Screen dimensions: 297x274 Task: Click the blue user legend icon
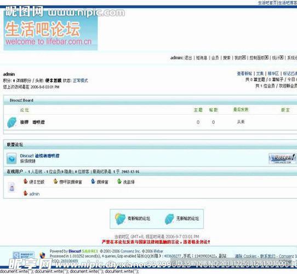93,181
